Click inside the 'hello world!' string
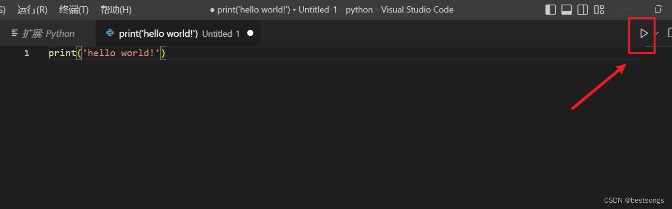Screen dimensions: 672x209 pos(121,53)
